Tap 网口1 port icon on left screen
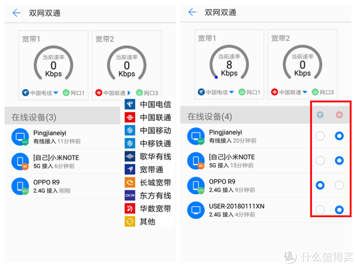The image size is (356, 267). (x=66, y=93)
